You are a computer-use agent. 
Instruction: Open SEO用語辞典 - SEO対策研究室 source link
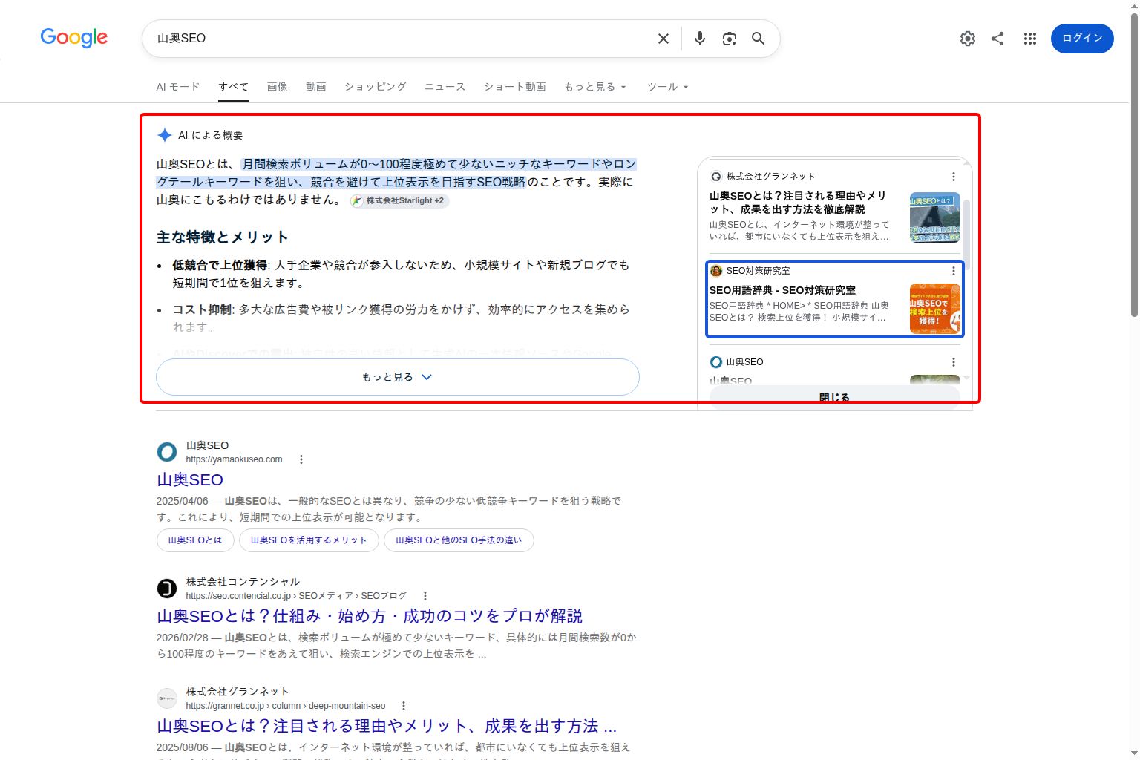[x=782, y=291]
